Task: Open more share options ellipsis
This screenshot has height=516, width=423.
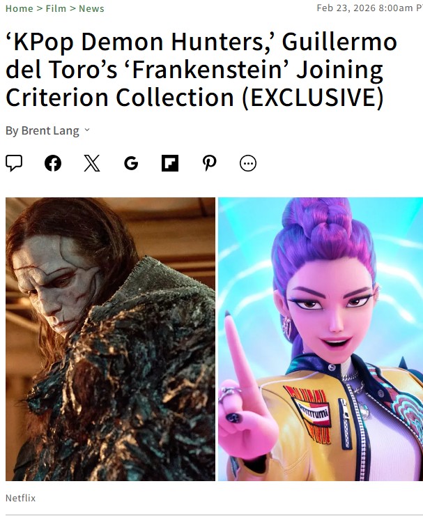Action: [248, 163]
